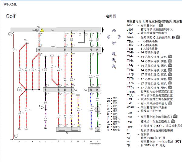The width and height of the screenshot is (182, 162).
Task: Open the camera photo for T17o connector
Action: tap(170, 83)
